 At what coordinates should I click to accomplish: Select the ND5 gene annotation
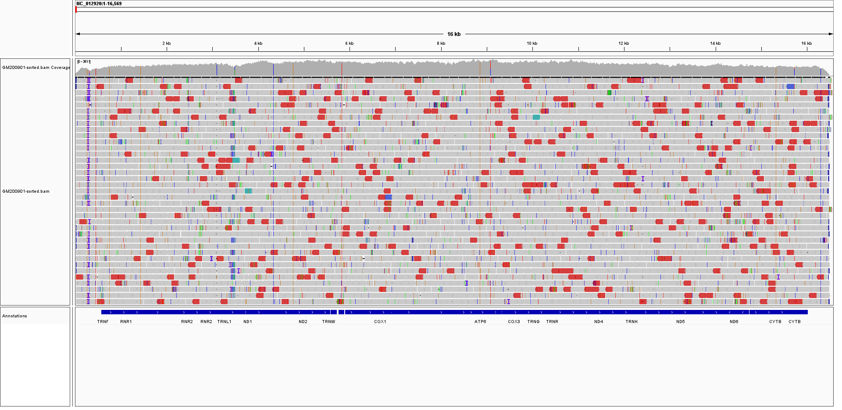point(681,321)
